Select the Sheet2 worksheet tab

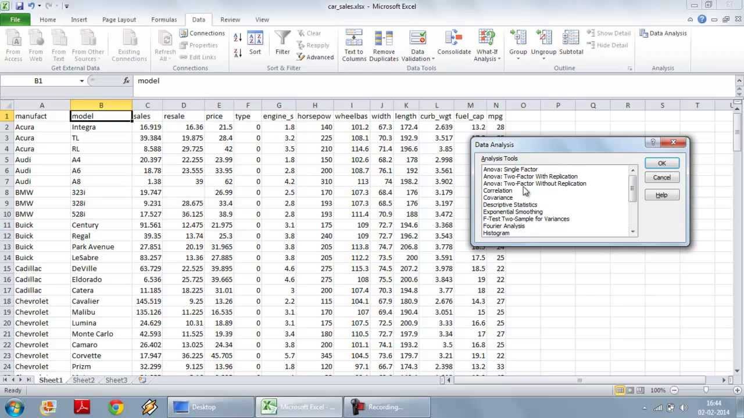[x=83, y=380]
